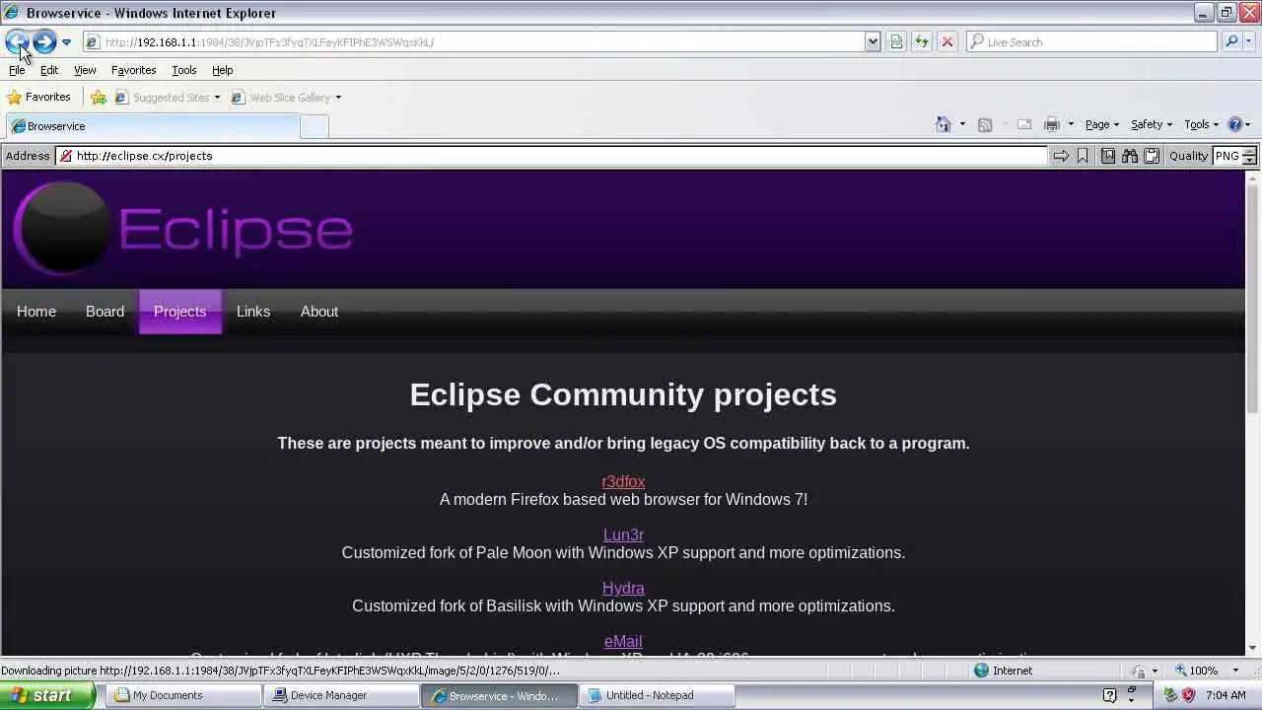Screen dimensions: 1262x710
Task: Click the RSS feeds icon
Action: coord(984,124)
